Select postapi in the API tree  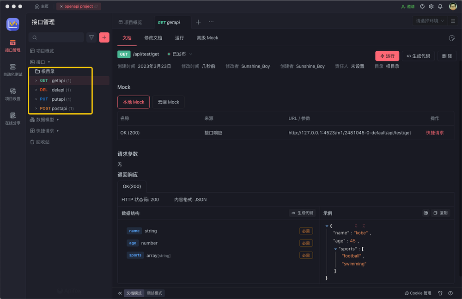(x=60, y=108)
